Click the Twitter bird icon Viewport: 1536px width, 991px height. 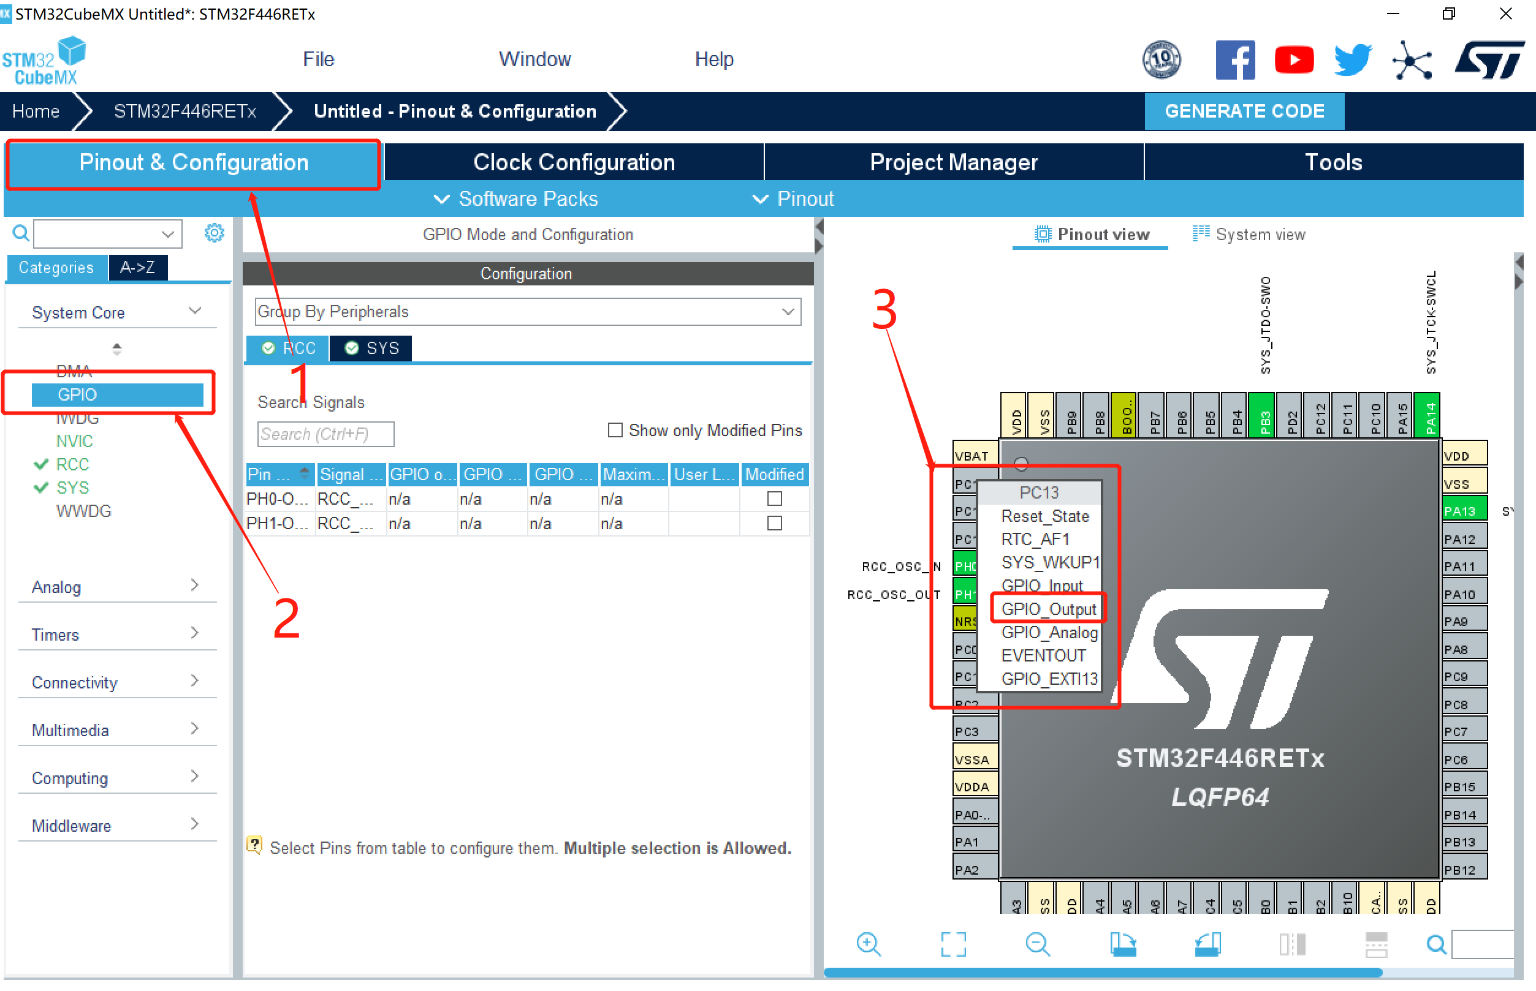pos(1352,60)
